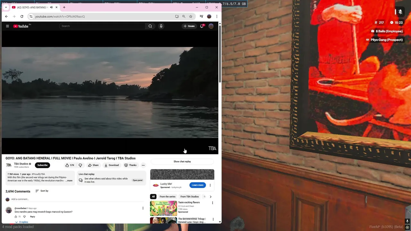Viewport: 411px width, 231px height.
Task: Open options for the rossibalasi comment
Action: [143, 208]
